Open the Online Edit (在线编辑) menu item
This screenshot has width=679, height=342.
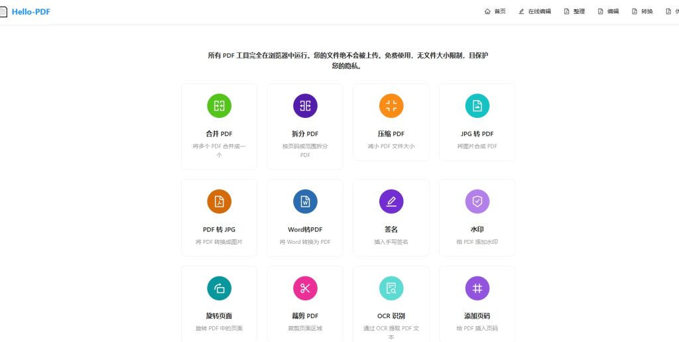coord(534,11)
